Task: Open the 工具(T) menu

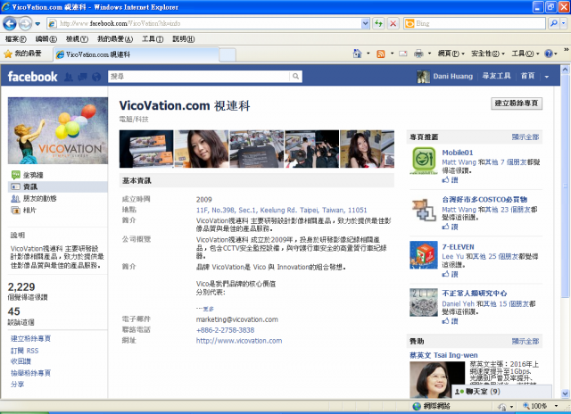Action: (x=153, y=38)
